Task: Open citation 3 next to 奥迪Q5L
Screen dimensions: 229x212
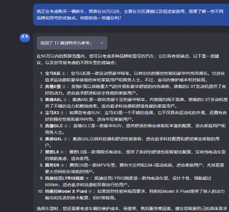Action: 65,139
